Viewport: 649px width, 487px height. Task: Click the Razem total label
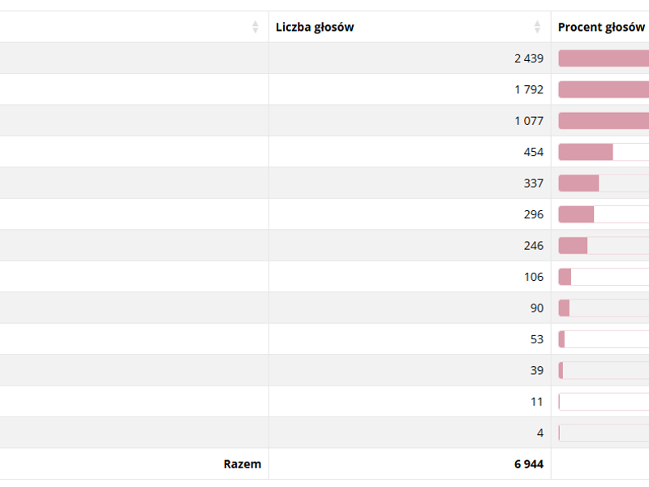(x=242, y=464)
